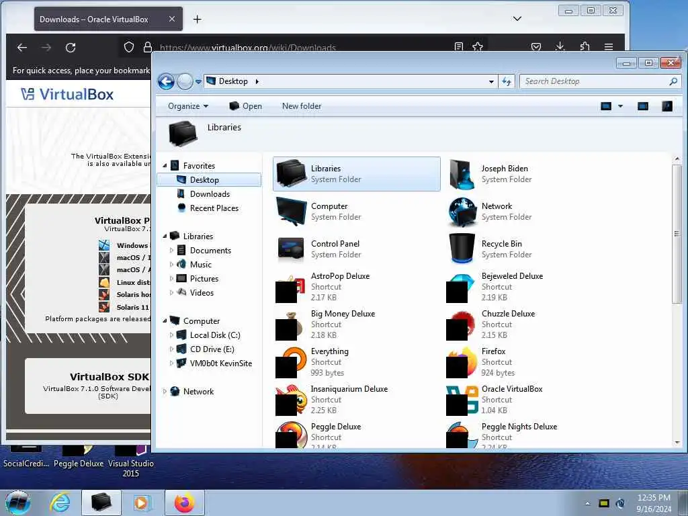
Task: Click the Start button orb
Action: pyautogui.click(x=17, y=503)
